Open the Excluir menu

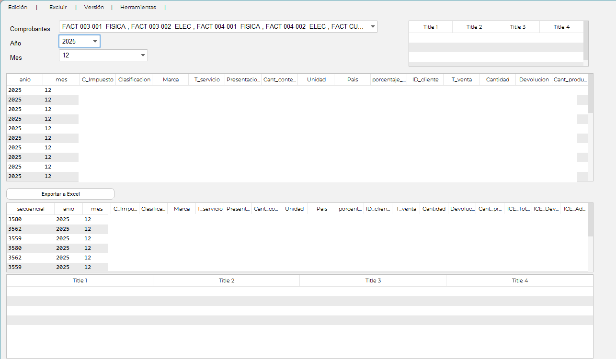(58, 8)
